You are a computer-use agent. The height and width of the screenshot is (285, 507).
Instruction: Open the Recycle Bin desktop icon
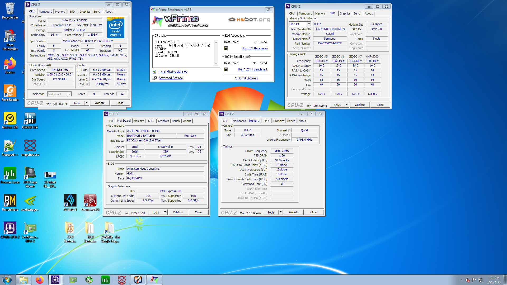coord(10,11)
